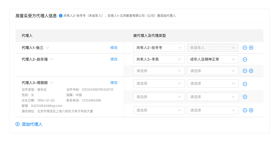Click minus icon in 代理人2-赵东强's empty row

point(245,71)
